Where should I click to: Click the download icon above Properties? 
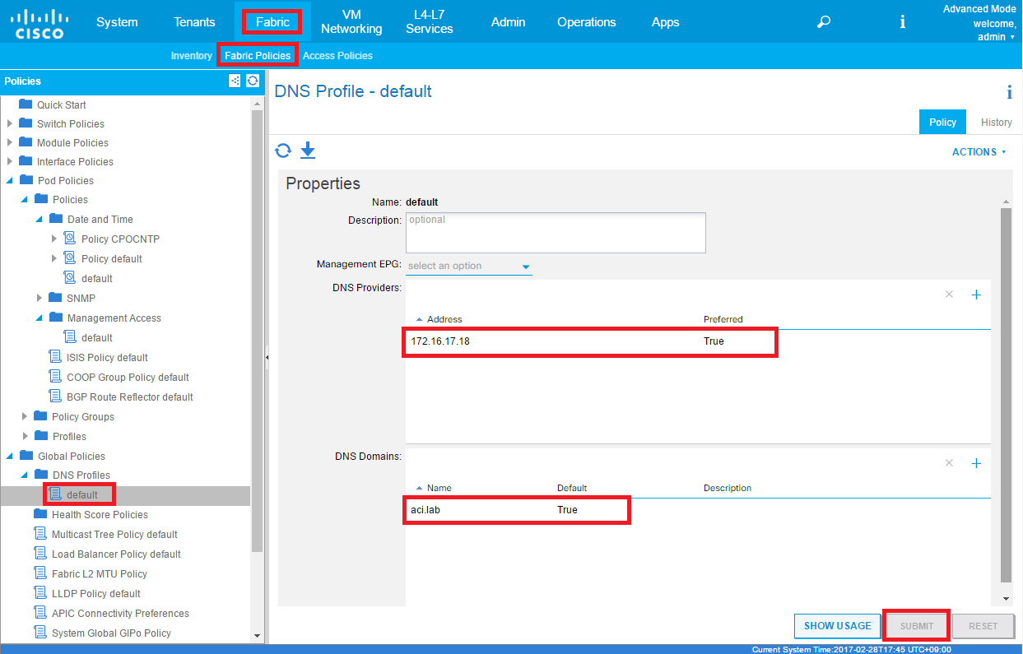click(x=308, y=150)
